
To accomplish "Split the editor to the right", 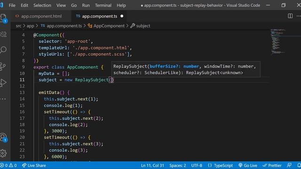I will (290, 16).
